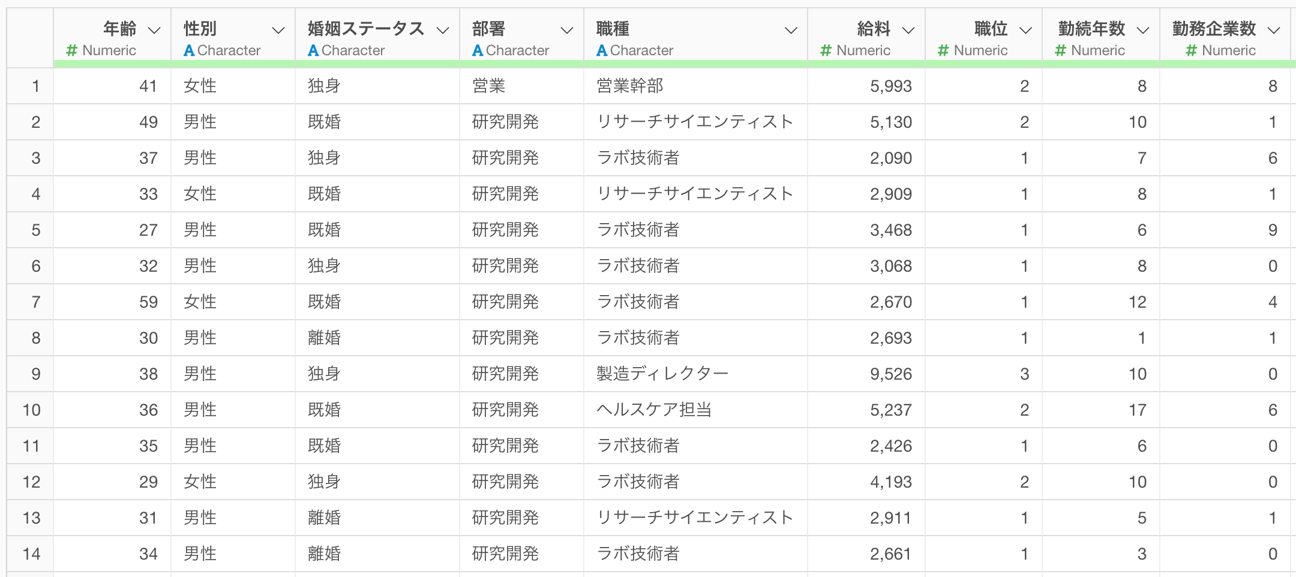
Task: Click the Character type icon under 部署
Action: point(478,50)
